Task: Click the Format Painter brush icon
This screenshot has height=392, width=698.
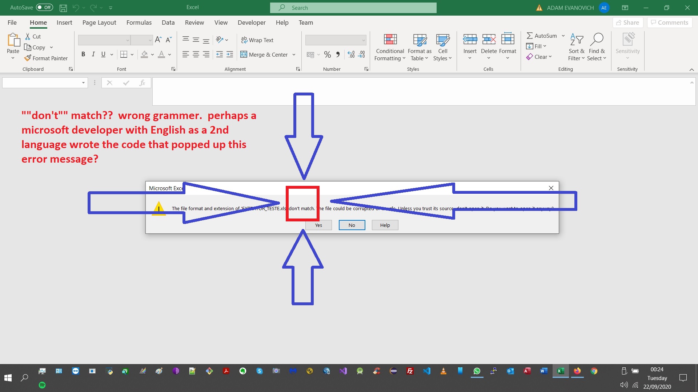Action: [x=28, y=58]
